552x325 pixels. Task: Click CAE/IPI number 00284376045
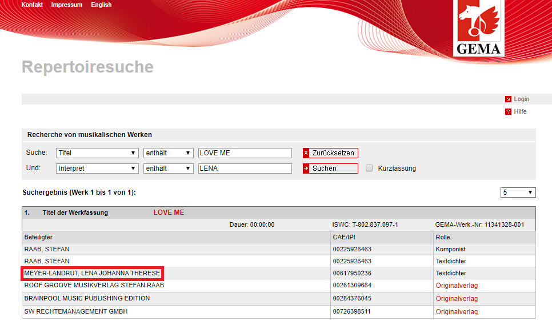pos(352,298)
